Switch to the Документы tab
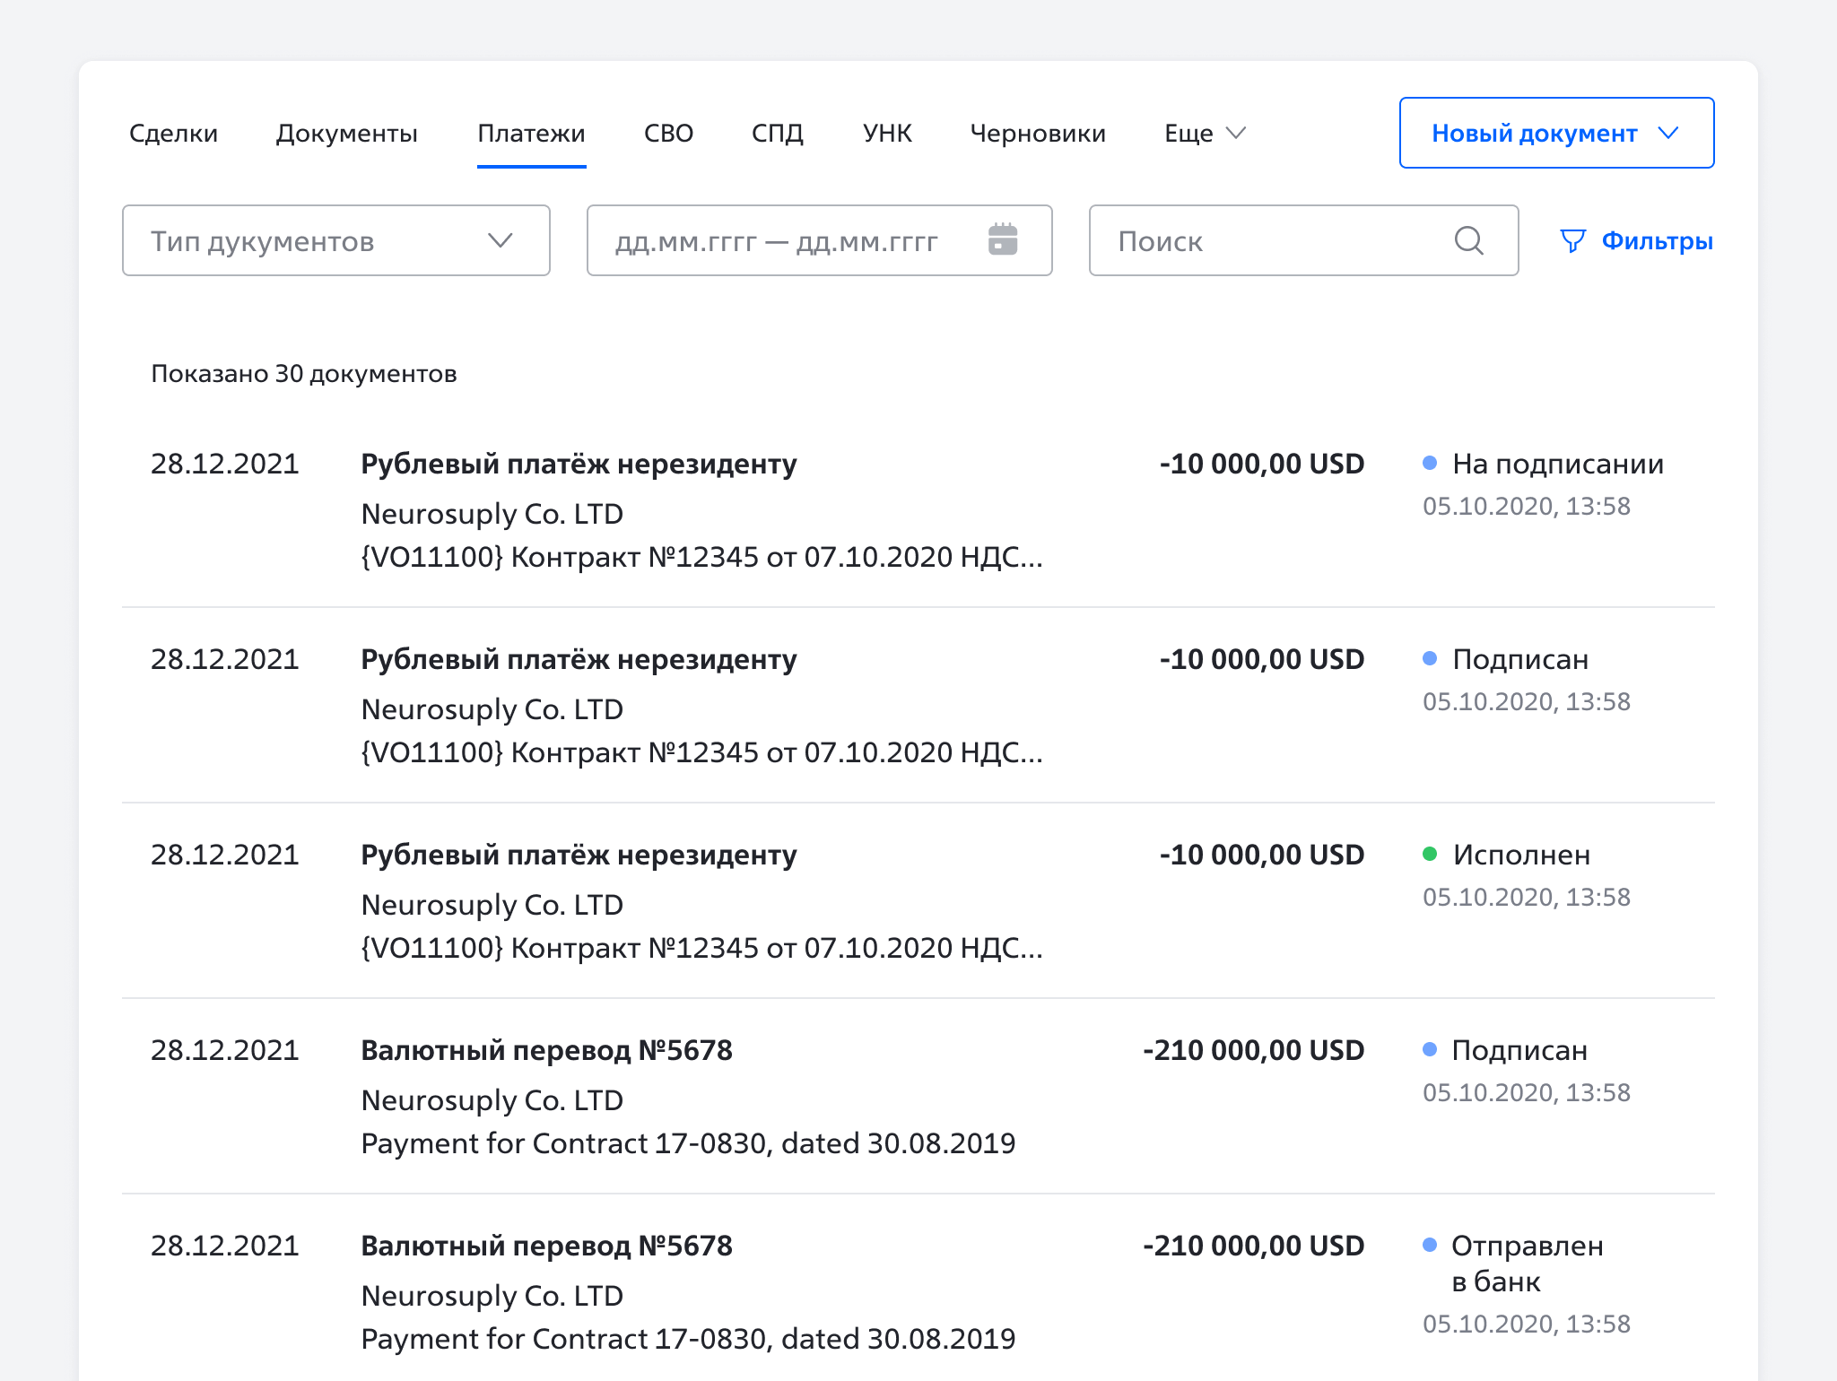 [346, 133]
